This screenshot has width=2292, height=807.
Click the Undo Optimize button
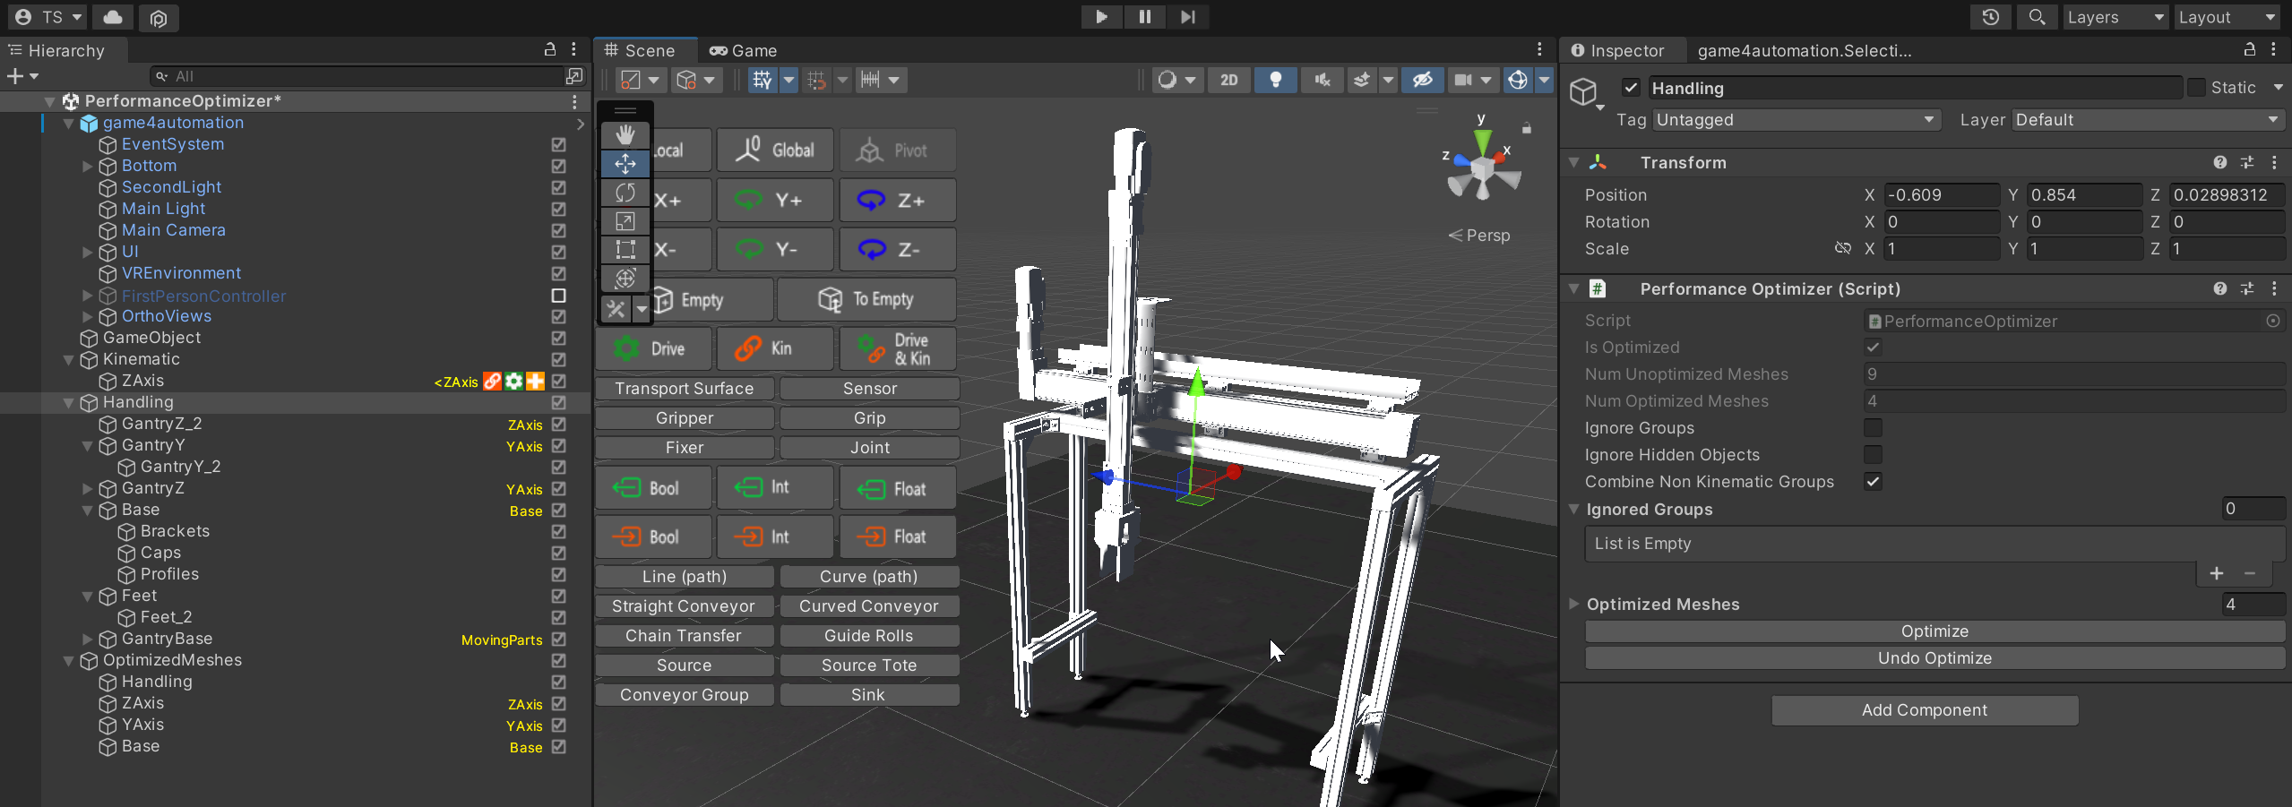(1934, 658)
